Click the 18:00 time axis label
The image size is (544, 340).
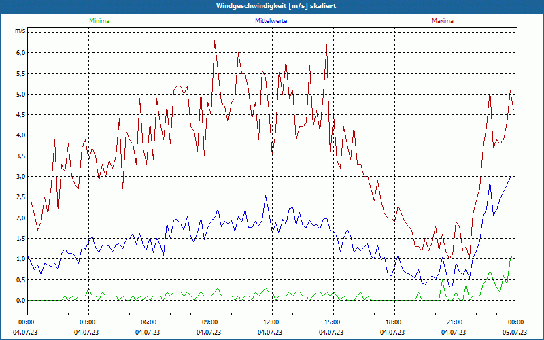point(394,322)
